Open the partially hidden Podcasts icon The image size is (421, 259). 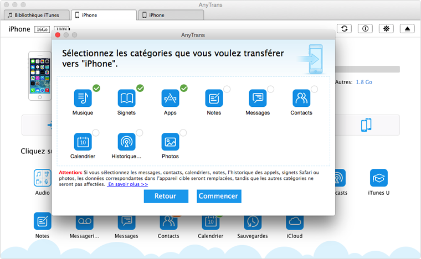click(340, 178)
